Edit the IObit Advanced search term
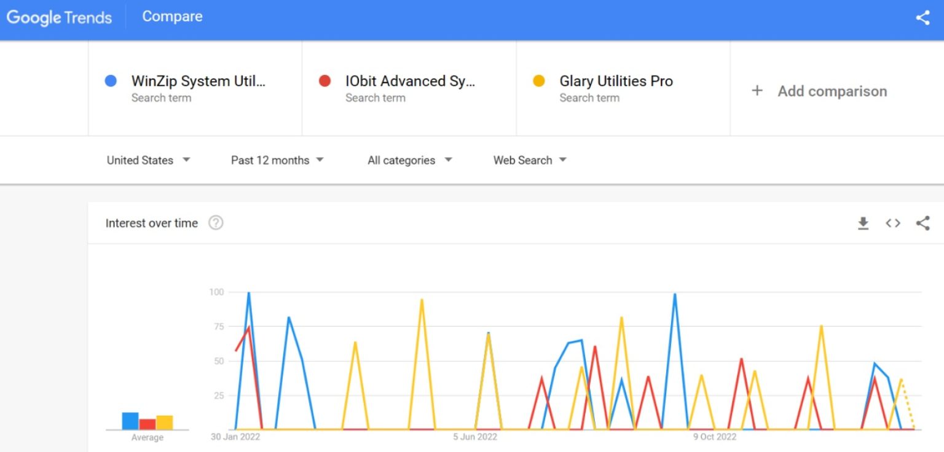 (410, 82)
